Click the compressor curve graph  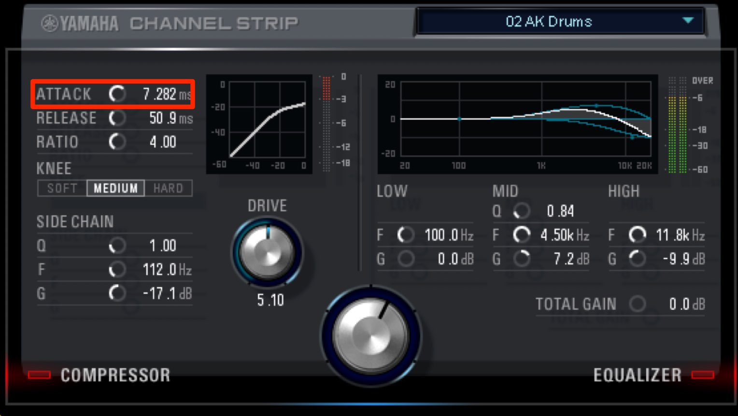click(x=259, y=124)
